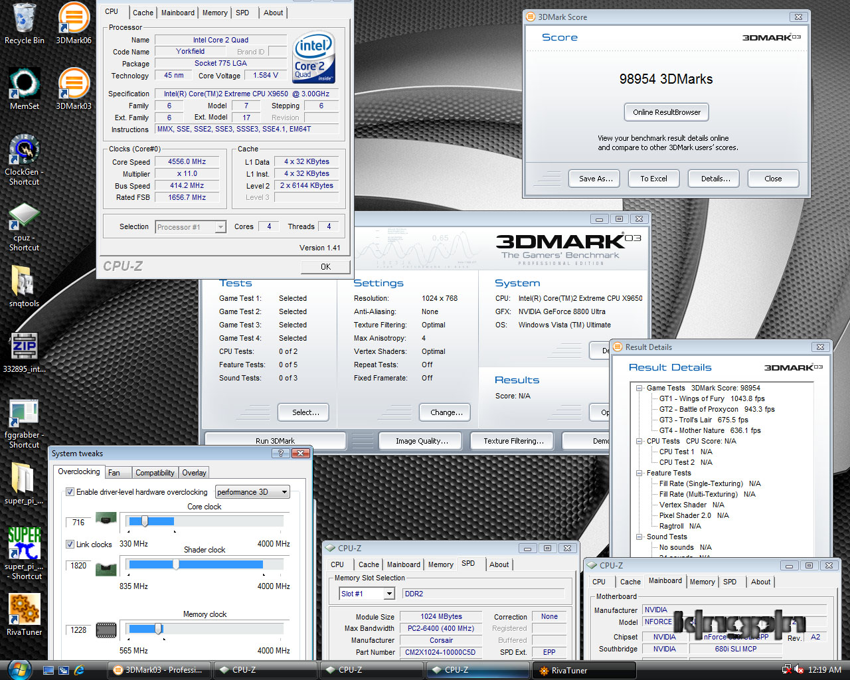Click Save As... in 3DMark Score
This screenshot has height=680, width=850.
(x=596, y=179)
